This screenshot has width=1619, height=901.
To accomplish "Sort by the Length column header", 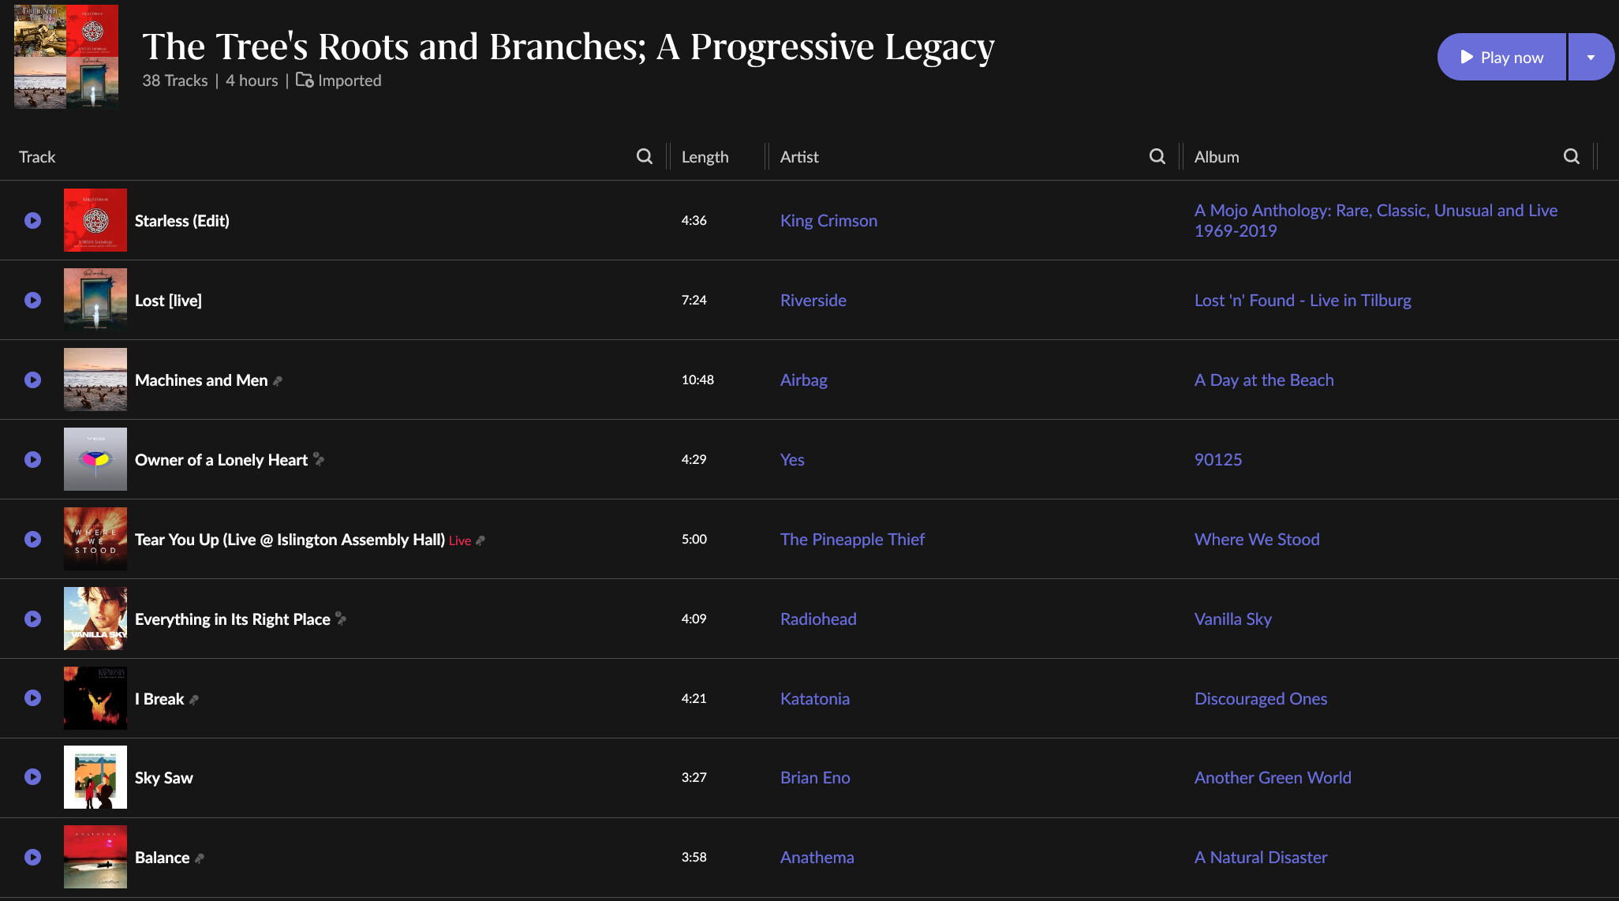I will (x=705, y=157).
